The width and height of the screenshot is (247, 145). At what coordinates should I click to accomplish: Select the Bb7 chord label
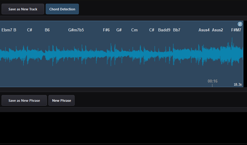177,30
